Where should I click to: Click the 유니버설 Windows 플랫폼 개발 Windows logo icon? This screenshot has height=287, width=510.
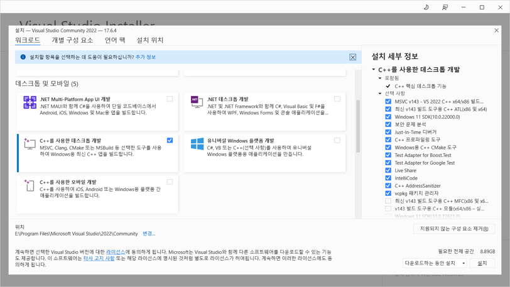click(x=197, y=143)
